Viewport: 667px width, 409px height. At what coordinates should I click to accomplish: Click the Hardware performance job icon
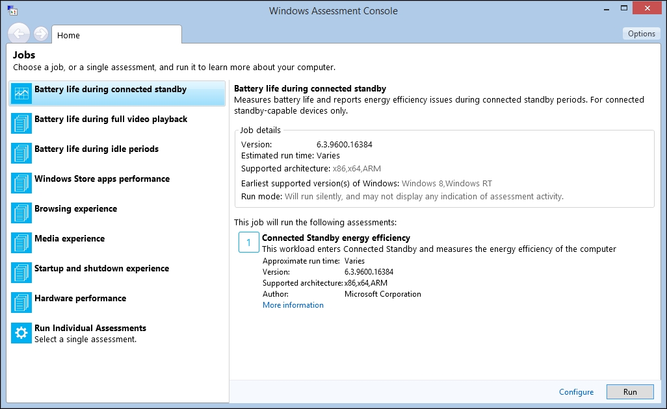(x=20, y=303)
